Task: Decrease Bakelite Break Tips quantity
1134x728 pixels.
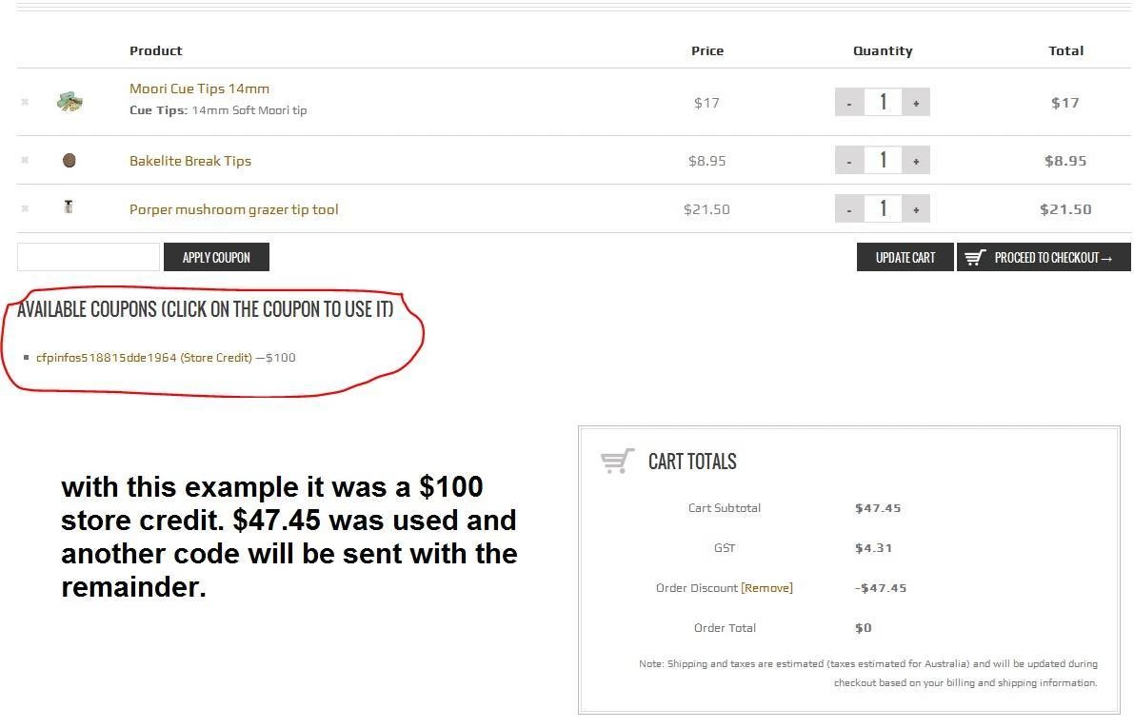Action: 849,161
